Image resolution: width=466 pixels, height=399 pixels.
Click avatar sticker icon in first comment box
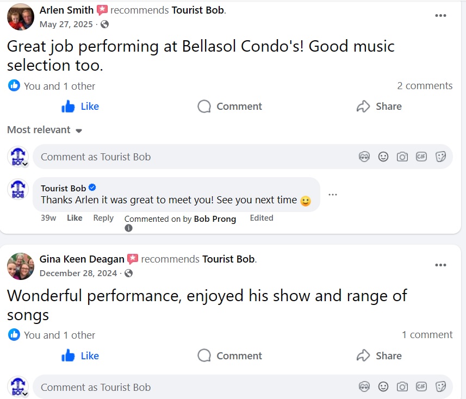coord(364,157)
